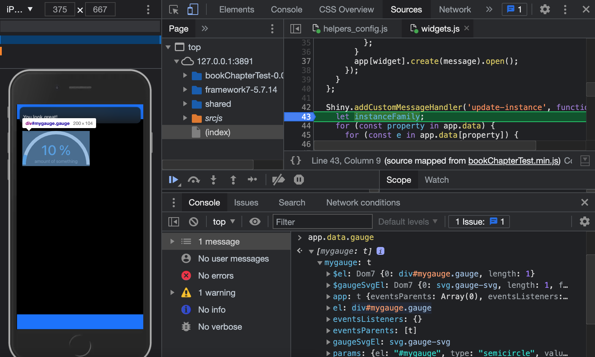The image size is (595, 357).
Task: Open bookChapterTest.min.js source map link
Action: (x=514, y=161)
